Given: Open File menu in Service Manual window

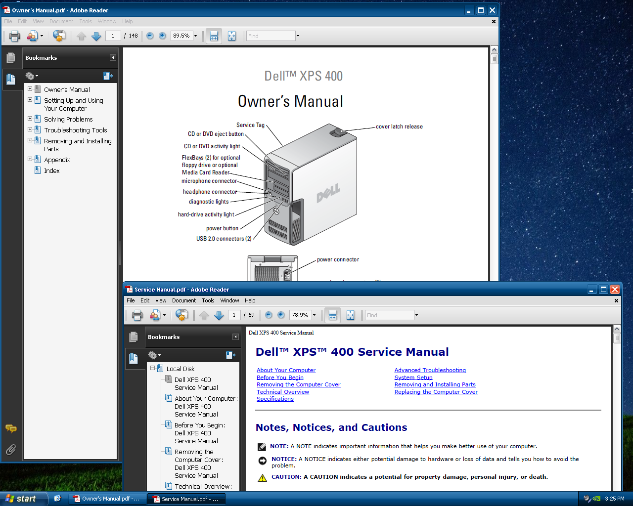Looking at the screenshot, I should [131, 300].
